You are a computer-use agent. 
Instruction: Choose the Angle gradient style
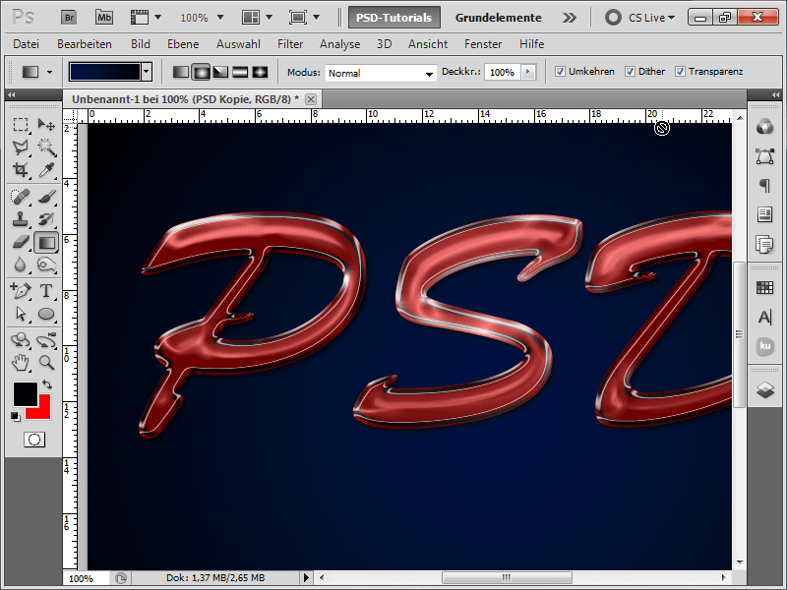[x=220, y=72]
